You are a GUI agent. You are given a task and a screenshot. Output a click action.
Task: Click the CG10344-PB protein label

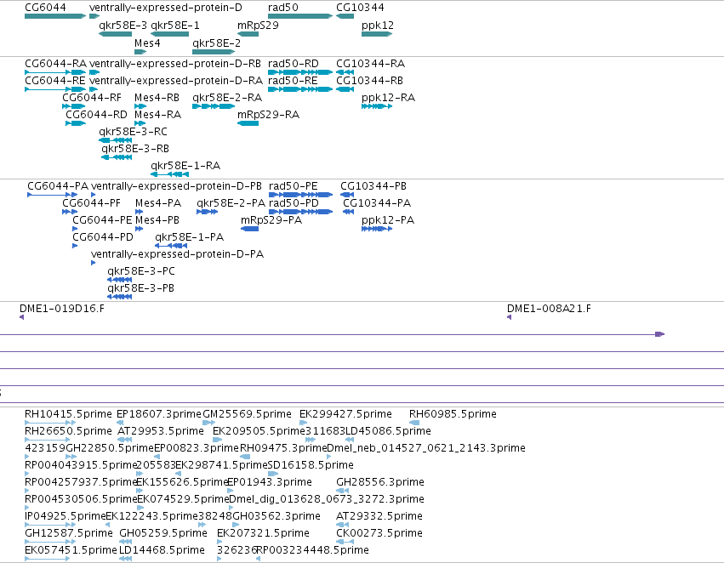[373, 186]
